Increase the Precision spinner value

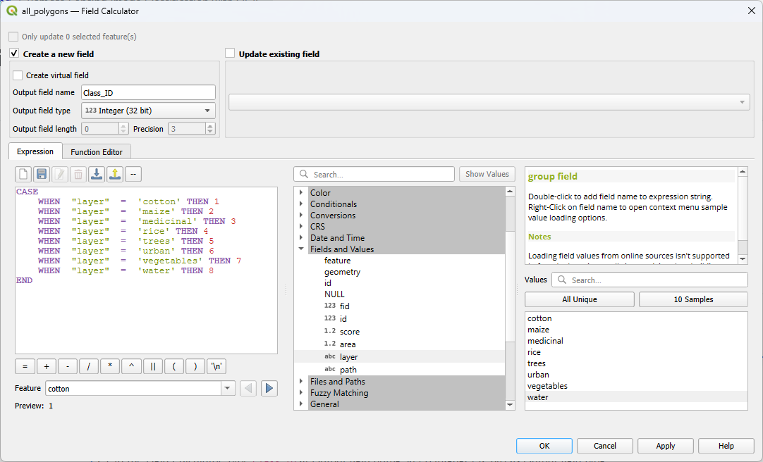210,126
